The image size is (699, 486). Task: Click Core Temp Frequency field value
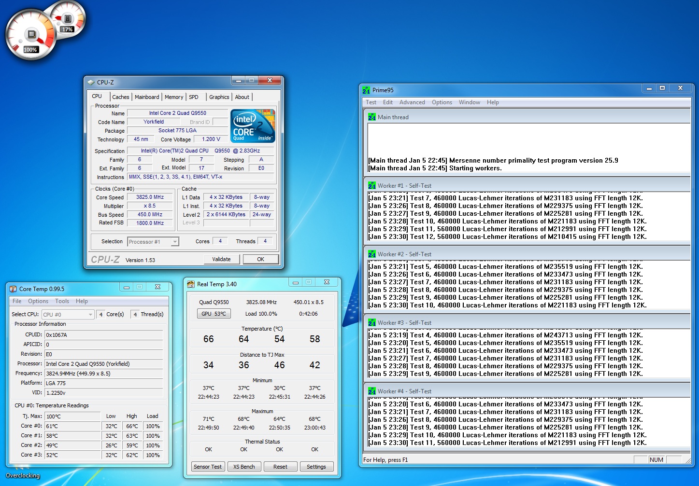point(105,374)
